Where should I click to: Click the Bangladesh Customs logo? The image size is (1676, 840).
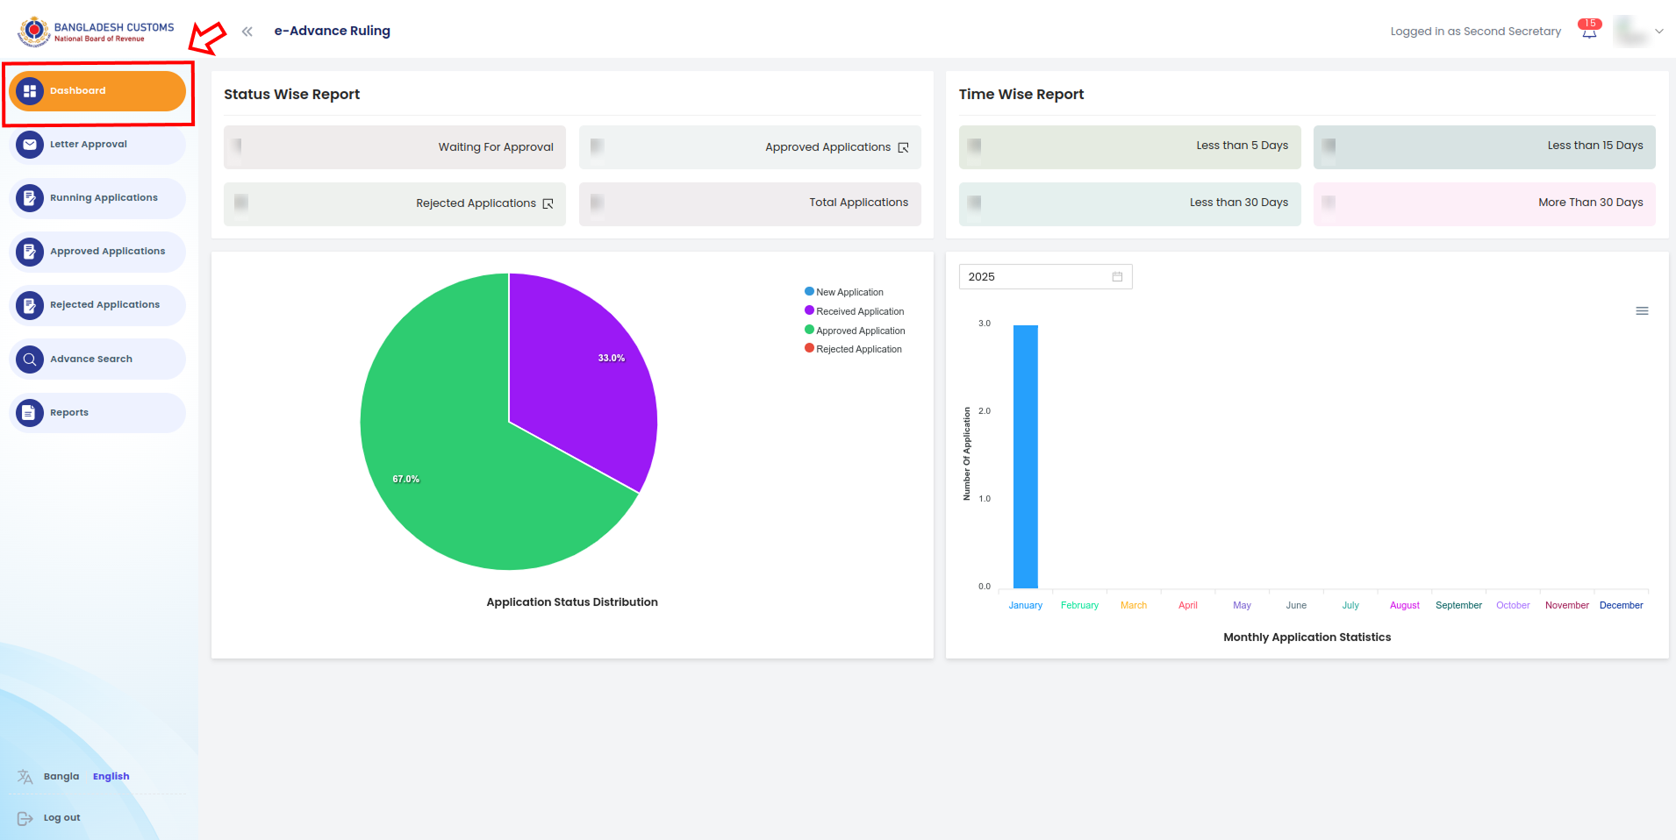pos(97,32)
